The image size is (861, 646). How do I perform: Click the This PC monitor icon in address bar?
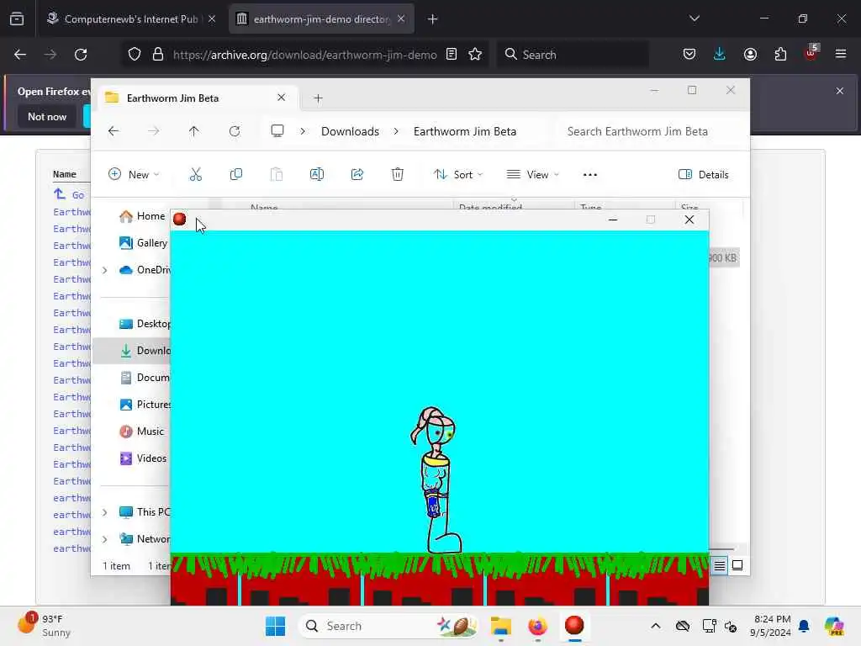pos(277,131)
